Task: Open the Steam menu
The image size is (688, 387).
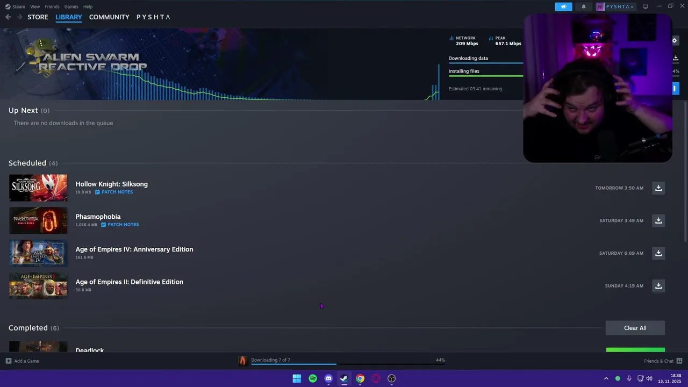Action: [x=16, y=6]
